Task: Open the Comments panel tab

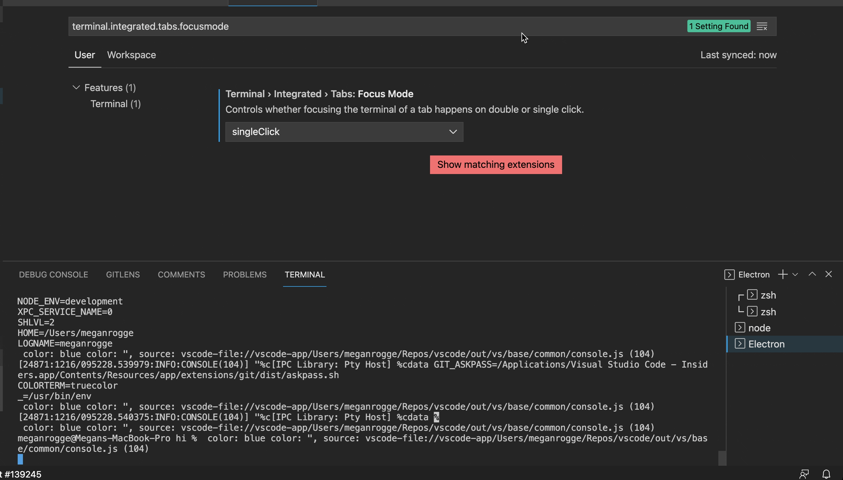Action: point(181,275)
